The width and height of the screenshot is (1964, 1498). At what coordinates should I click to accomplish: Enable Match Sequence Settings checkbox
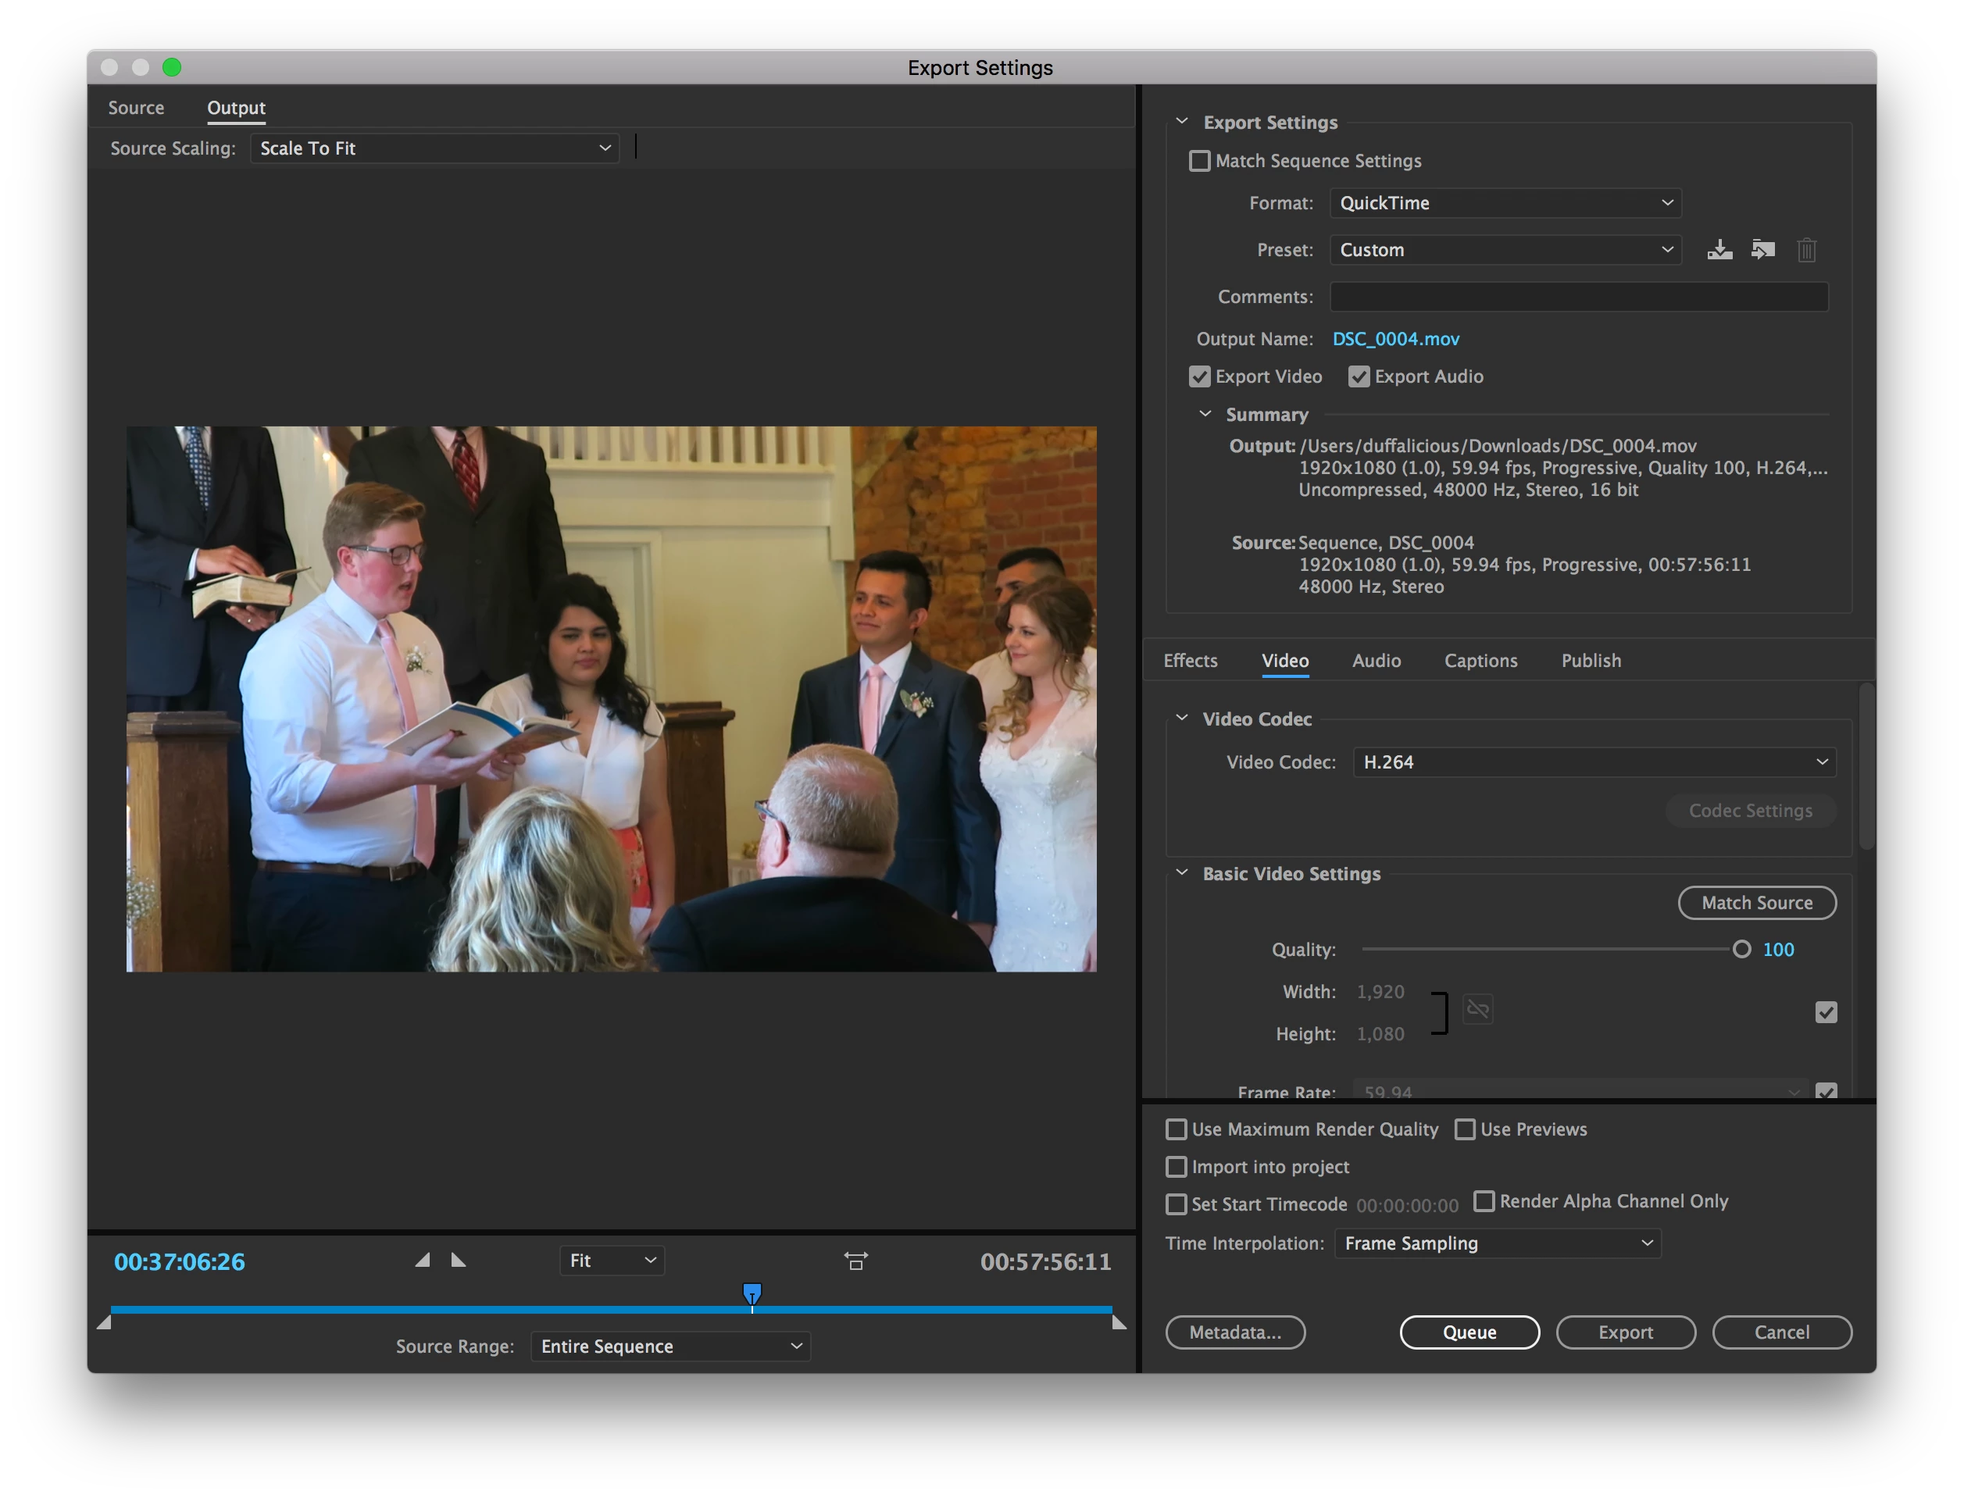(1200, 161)
